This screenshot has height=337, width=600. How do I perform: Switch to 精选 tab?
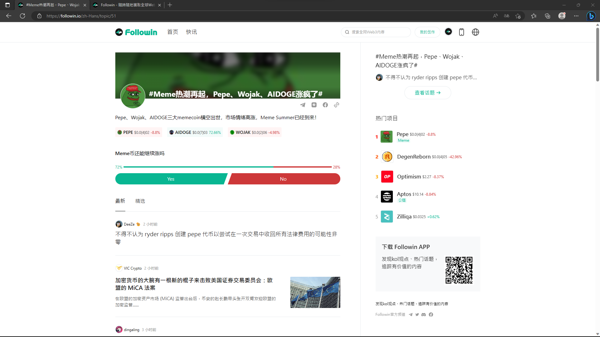(x=140, y=201)
